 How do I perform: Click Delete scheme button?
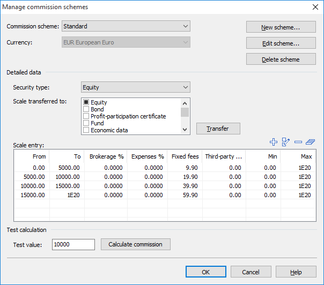[x=280, y=59]
